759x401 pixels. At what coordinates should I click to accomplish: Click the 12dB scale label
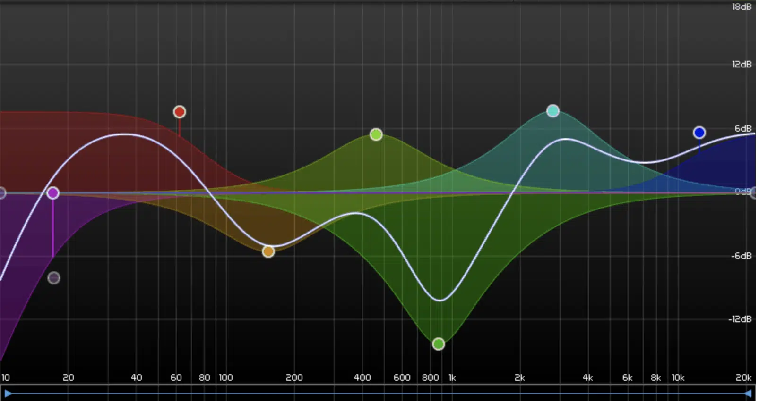pos(742,65)
